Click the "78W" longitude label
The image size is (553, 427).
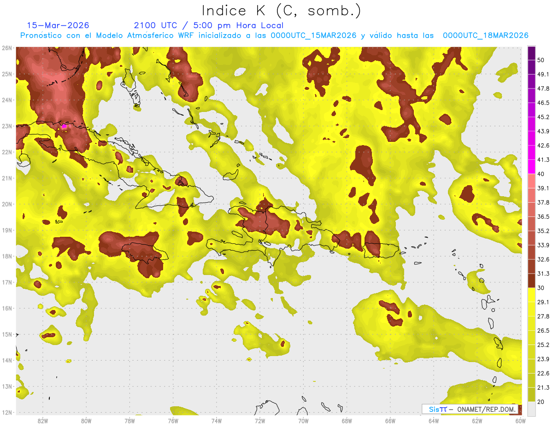pyautogui.click(x=129, y=421)
